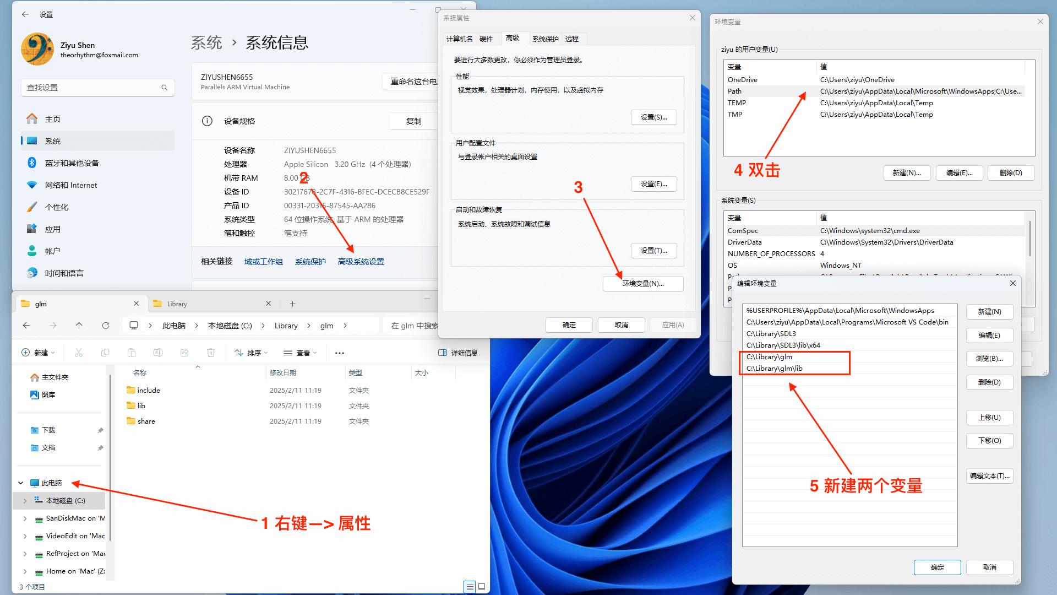Screen dimensions: 1057x595
Task: Click the Share icon in Explorer toolbar
Action: tap(184, 353)
